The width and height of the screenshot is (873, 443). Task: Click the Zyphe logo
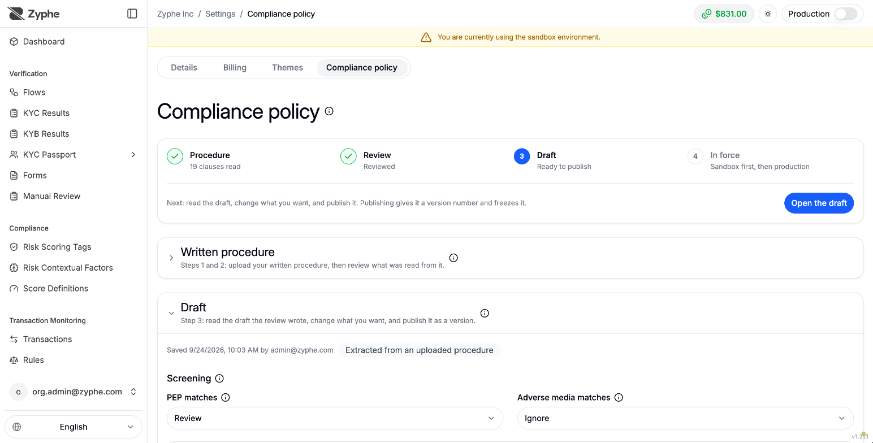click(x=34, y=14)
